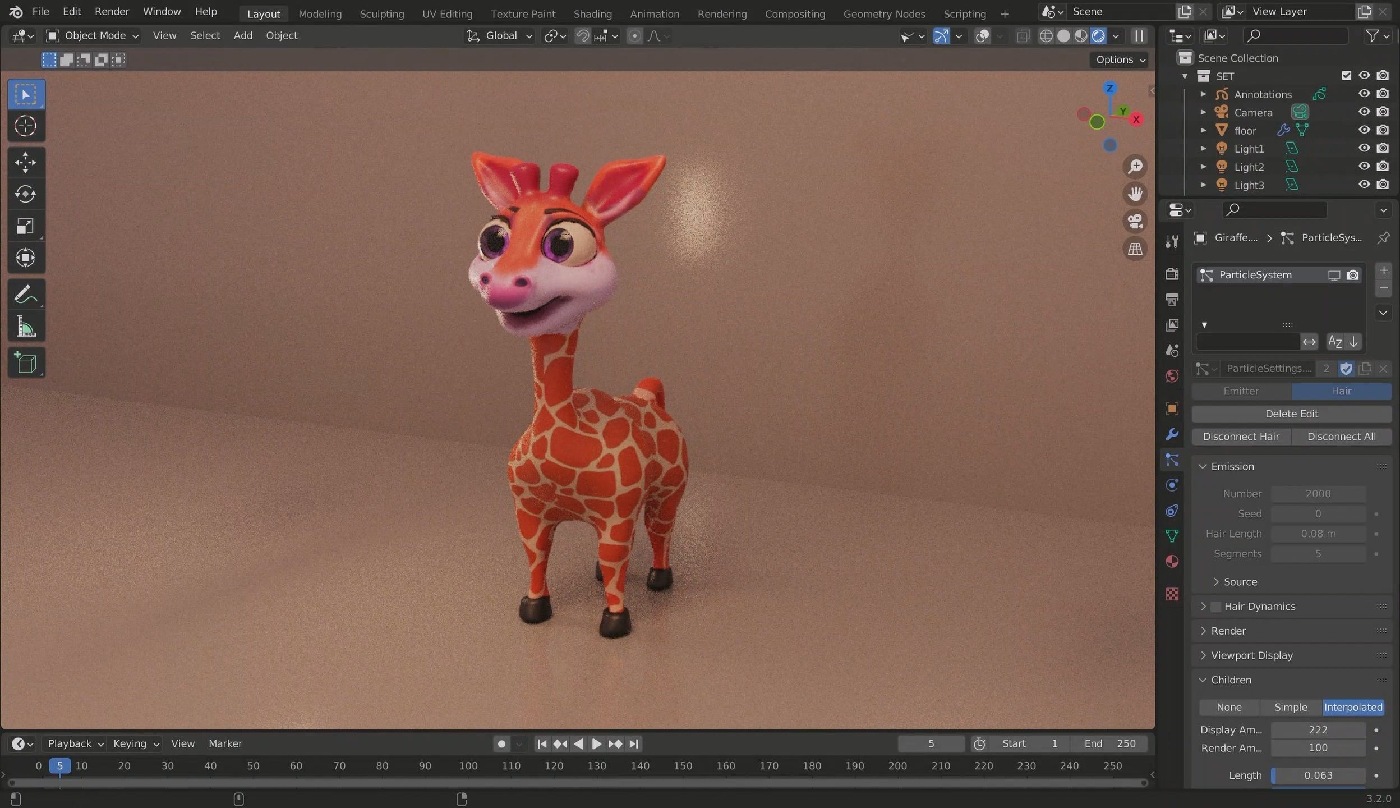The width and height of the screenshot is (1400, 808).
Task: Switch to wireframe viewport shading
Action: (x=1046, y=36)
